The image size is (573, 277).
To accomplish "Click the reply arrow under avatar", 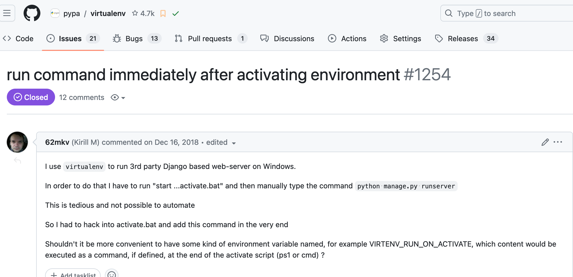I will coord(17,161).
